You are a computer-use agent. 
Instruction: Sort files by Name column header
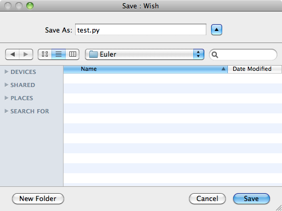click(145, 69)
